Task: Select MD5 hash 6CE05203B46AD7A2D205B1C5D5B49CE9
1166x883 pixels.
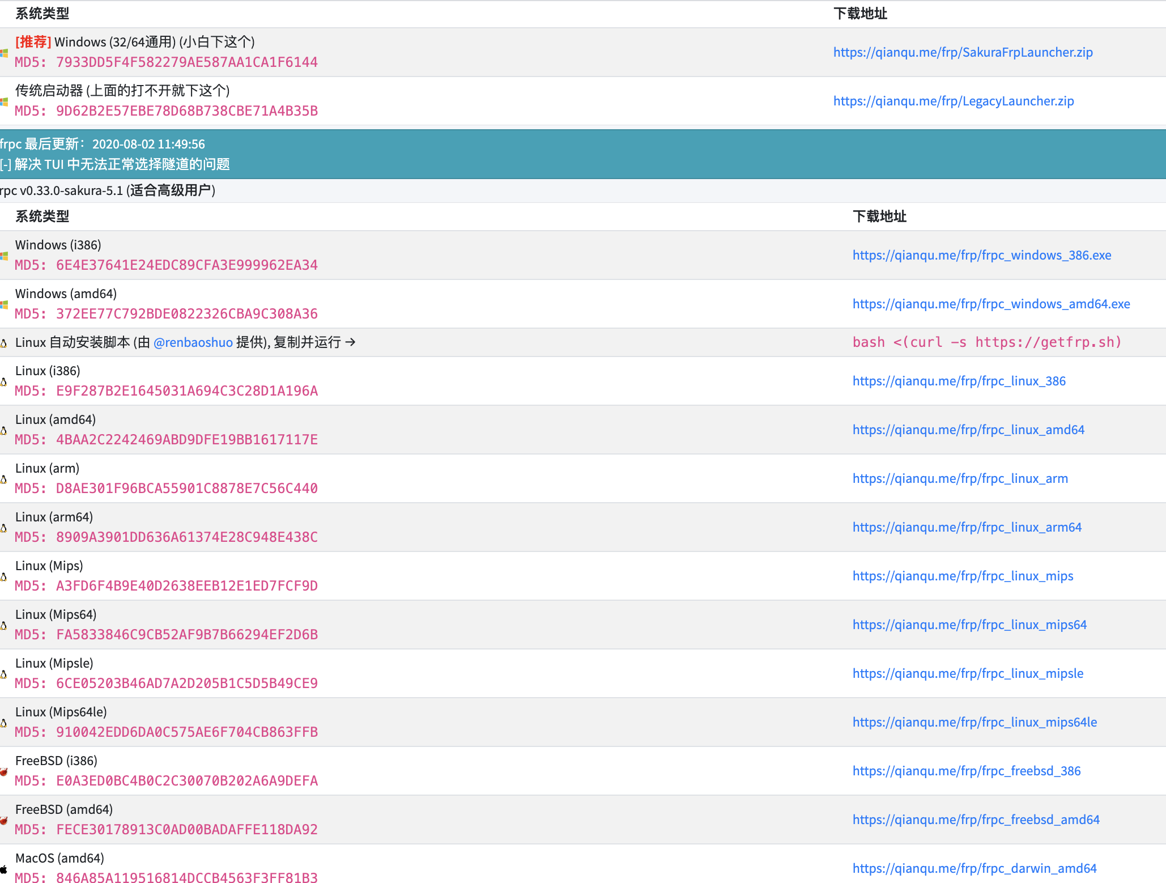Action: [x=187, y=684]
